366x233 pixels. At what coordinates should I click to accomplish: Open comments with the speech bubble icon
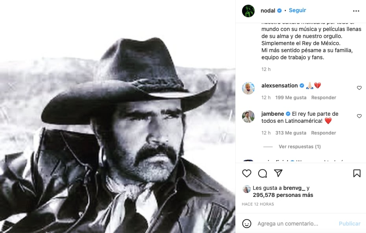[262, 173]
